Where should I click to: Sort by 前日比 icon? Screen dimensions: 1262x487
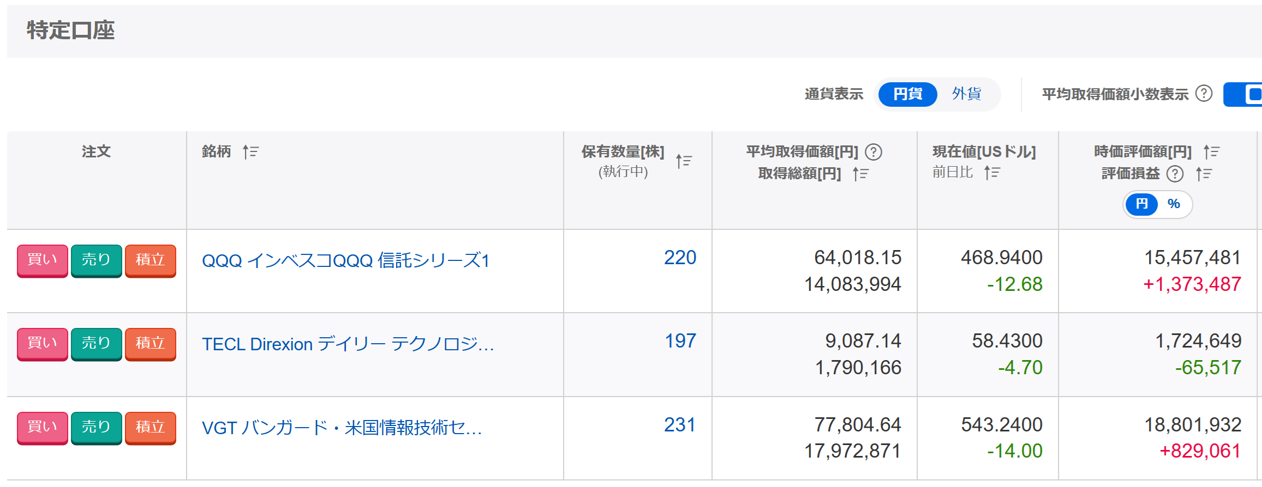click(992, 173)
